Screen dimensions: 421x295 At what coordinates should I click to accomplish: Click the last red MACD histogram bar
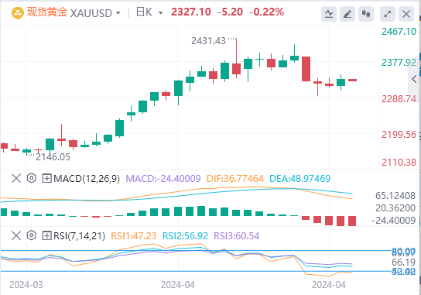coord(352,221)
